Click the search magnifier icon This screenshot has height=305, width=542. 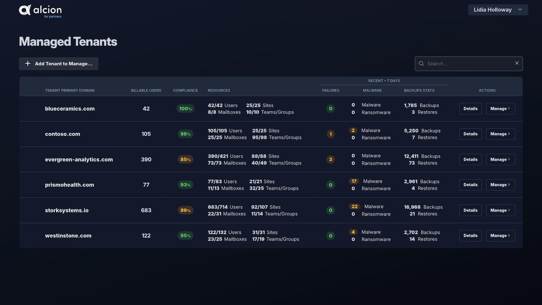click(x=421, y=64)
